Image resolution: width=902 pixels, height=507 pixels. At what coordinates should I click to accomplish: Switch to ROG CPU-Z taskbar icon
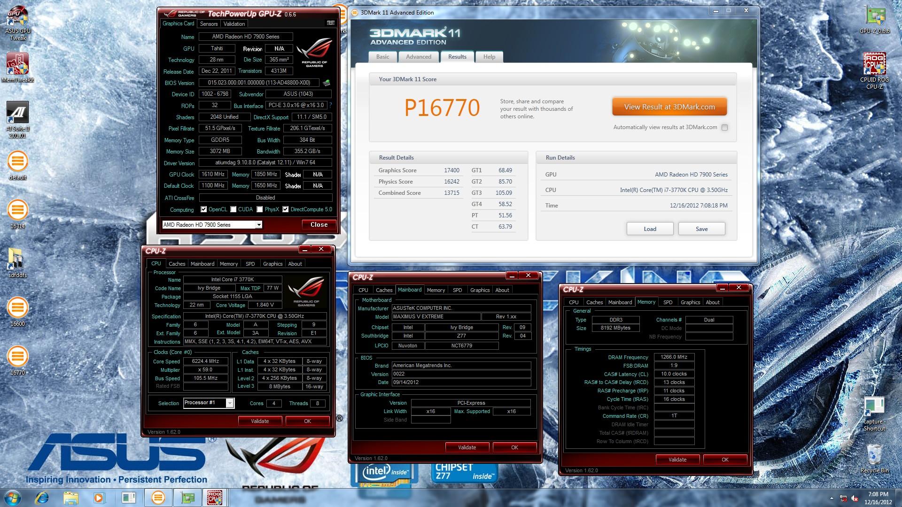pos(215,497)
